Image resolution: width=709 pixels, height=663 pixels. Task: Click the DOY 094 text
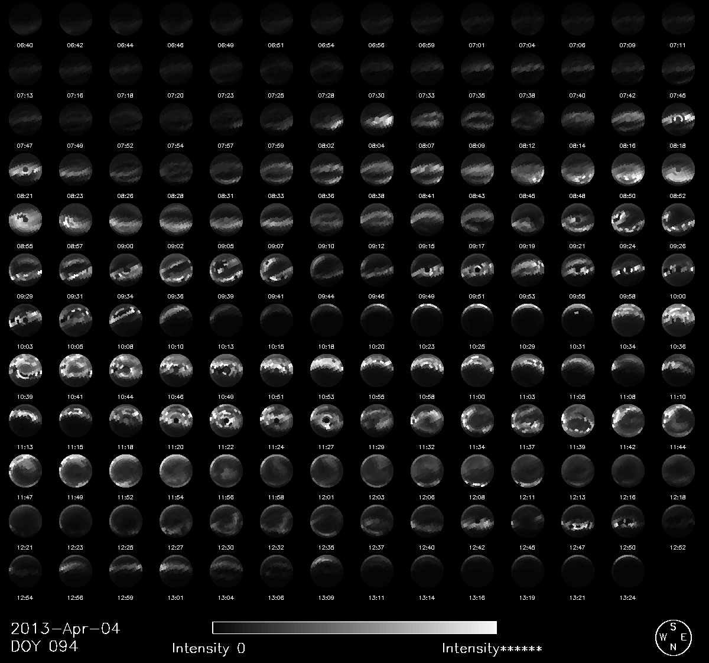(x=44, y=646)
